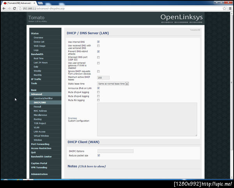Image resolution: width=234 pixels, height=188 pixels.
Task: Open a new browser tab
Action: [x=40, y=3]
